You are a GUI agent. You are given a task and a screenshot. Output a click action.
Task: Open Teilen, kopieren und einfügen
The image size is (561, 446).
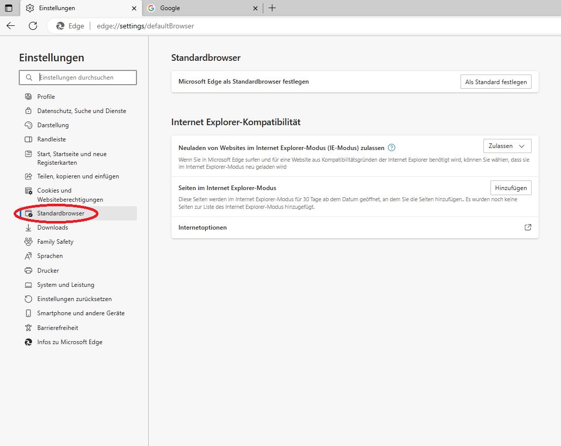pyautogui.click(x=78, y=176)
